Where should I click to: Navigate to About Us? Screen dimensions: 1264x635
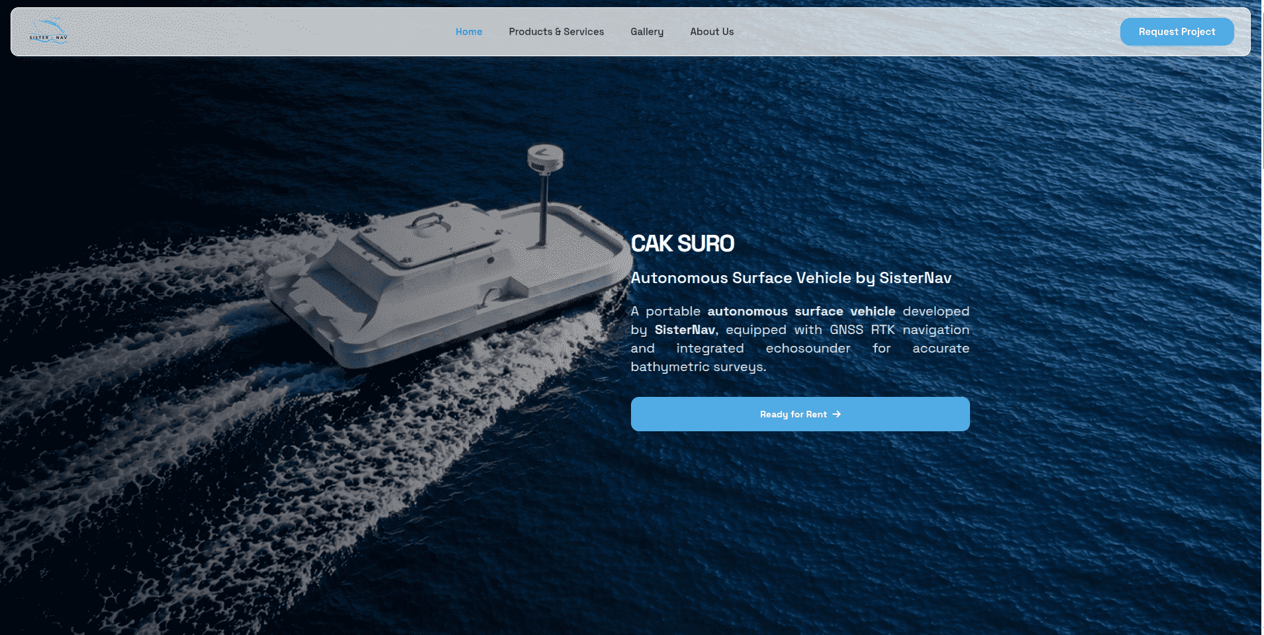(712, 32)
